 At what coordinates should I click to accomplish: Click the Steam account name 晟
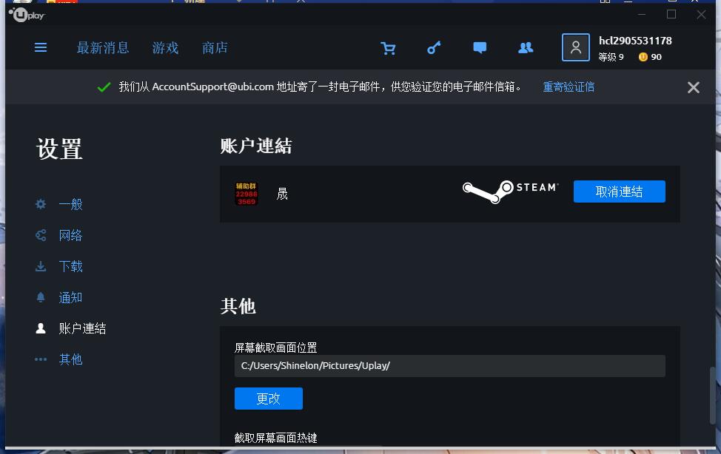[282, 194]
